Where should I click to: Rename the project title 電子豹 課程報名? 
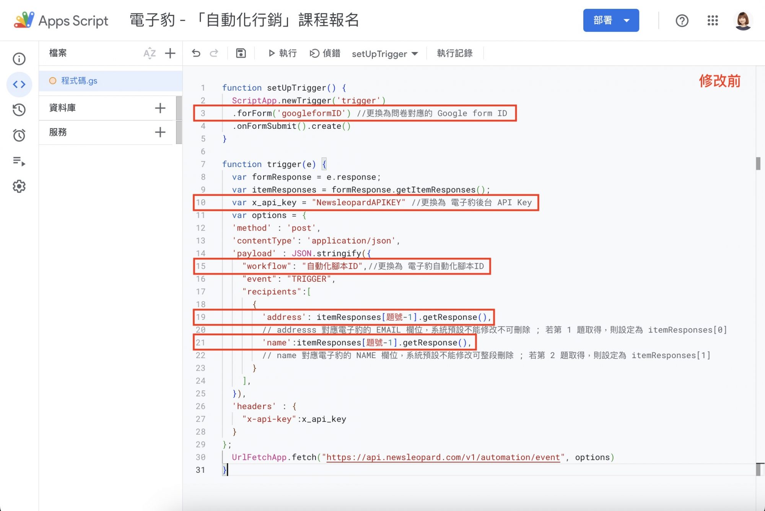click(244, 20)
